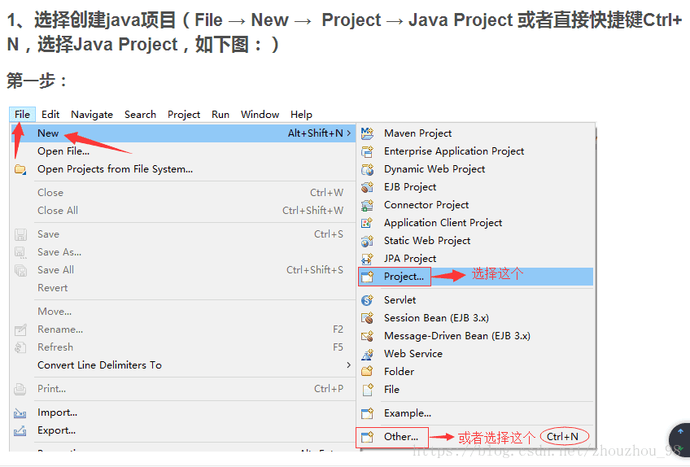Click the Connector Project icon
Image resolution: width=690 pixels, height=467 pixels.
coord(367,205)
